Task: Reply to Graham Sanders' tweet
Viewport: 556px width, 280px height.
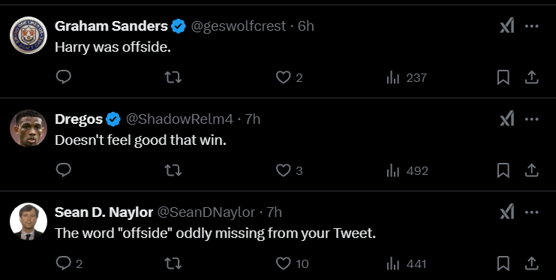Action: (64, 77)
